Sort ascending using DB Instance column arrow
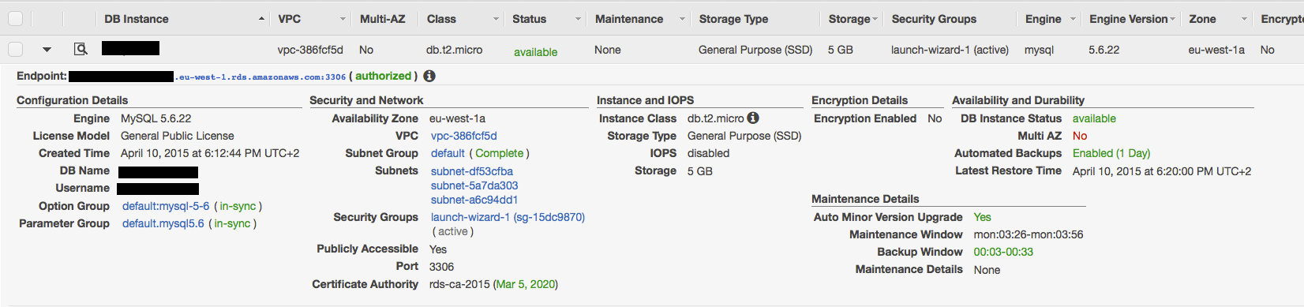Viewport: 1304px width, 307px height. coord(261,19)
